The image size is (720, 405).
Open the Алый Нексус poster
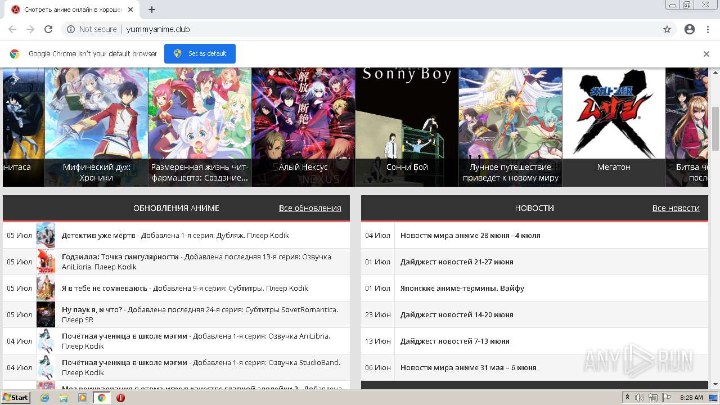303,127
